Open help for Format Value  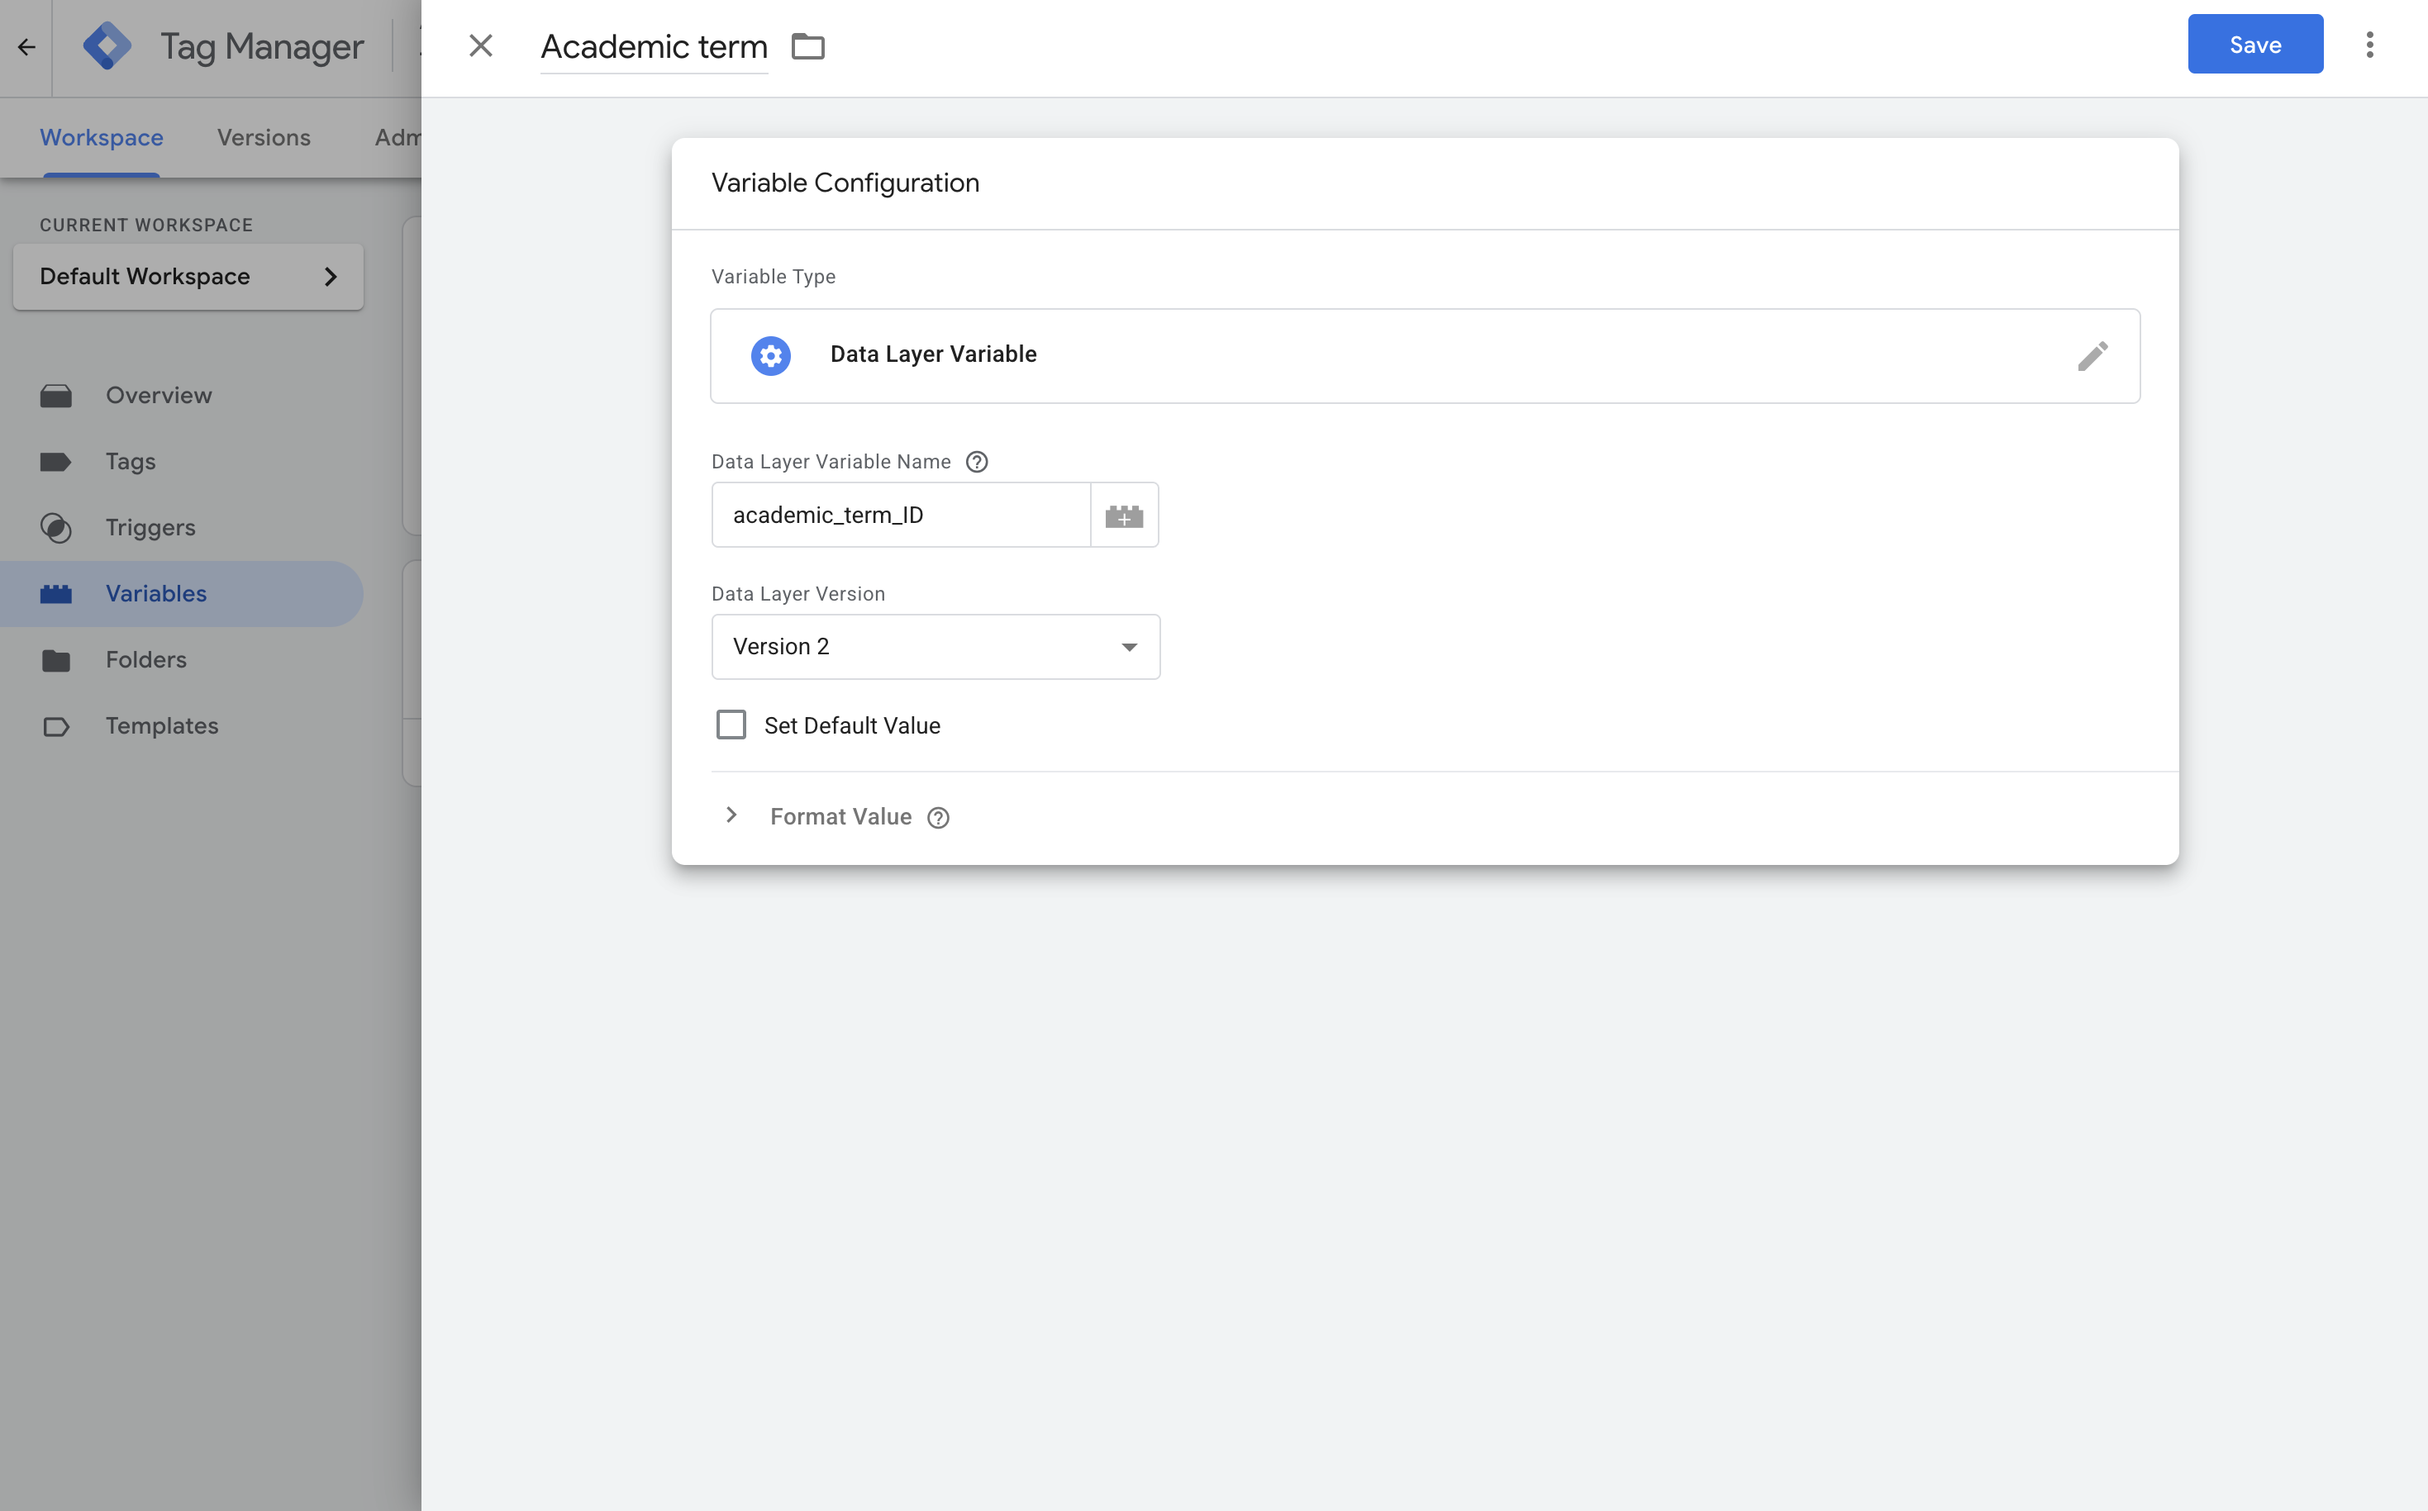(938, 817)
